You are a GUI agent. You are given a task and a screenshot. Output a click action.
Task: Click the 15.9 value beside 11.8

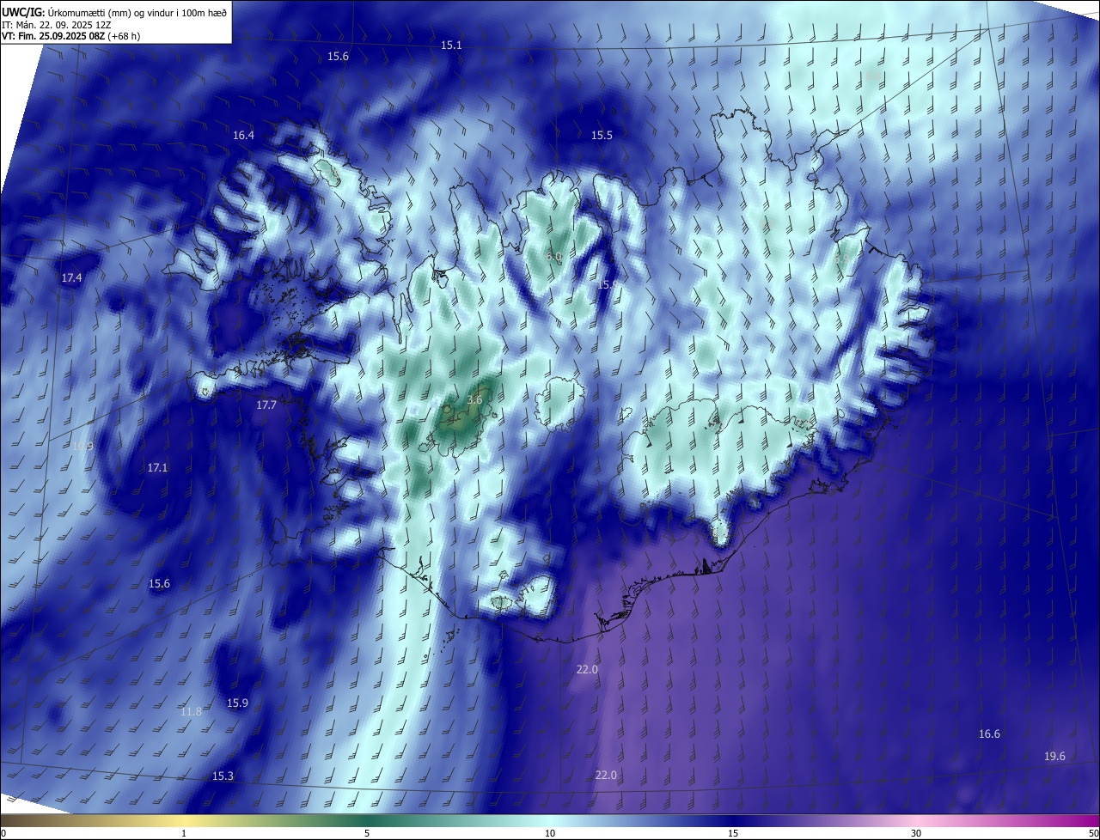point(237,703)
